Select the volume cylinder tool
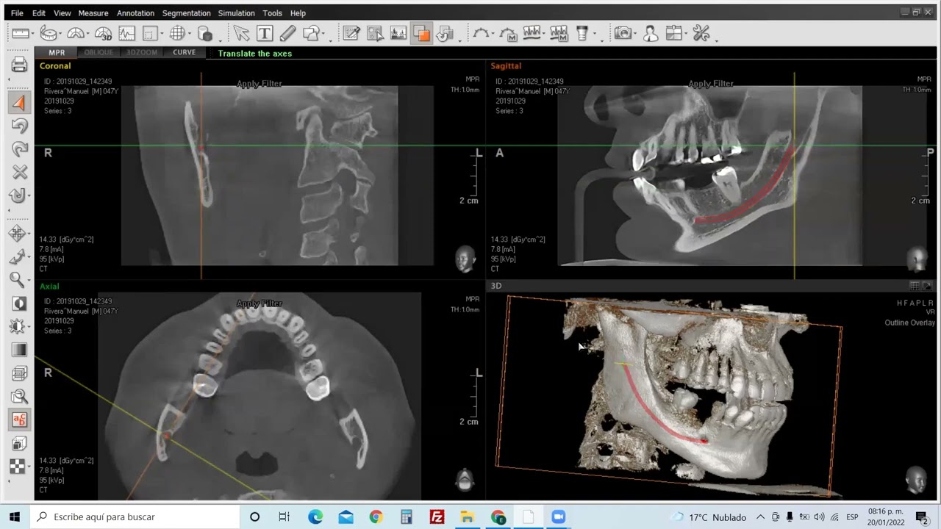941x529 pixels. coord(205,33)
